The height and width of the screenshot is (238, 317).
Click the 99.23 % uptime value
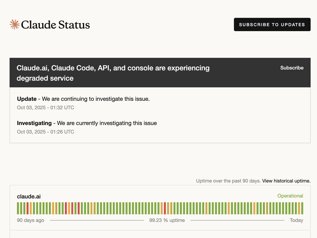(167, 220)
